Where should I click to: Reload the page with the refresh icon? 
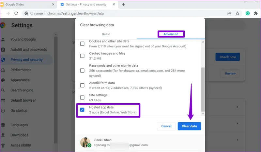pyautogui.click(x=16, y=13)
